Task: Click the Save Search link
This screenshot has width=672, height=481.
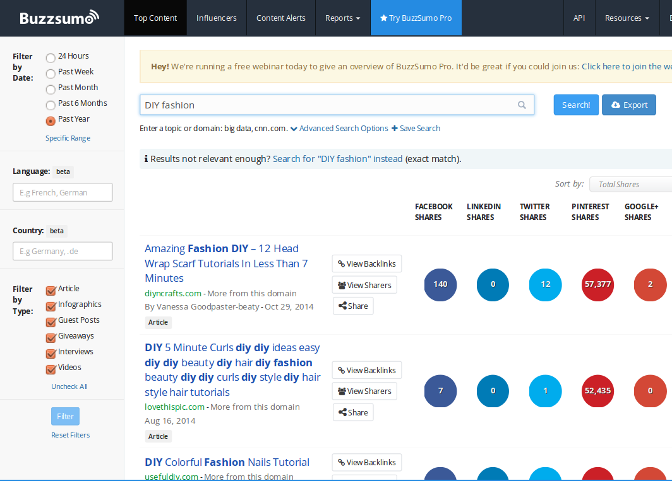Action: pyautogui.click(x=416, y=129)
